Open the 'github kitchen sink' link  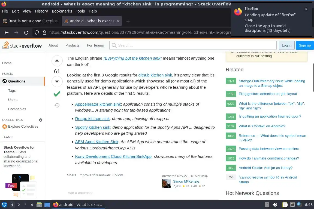(155, 75)
